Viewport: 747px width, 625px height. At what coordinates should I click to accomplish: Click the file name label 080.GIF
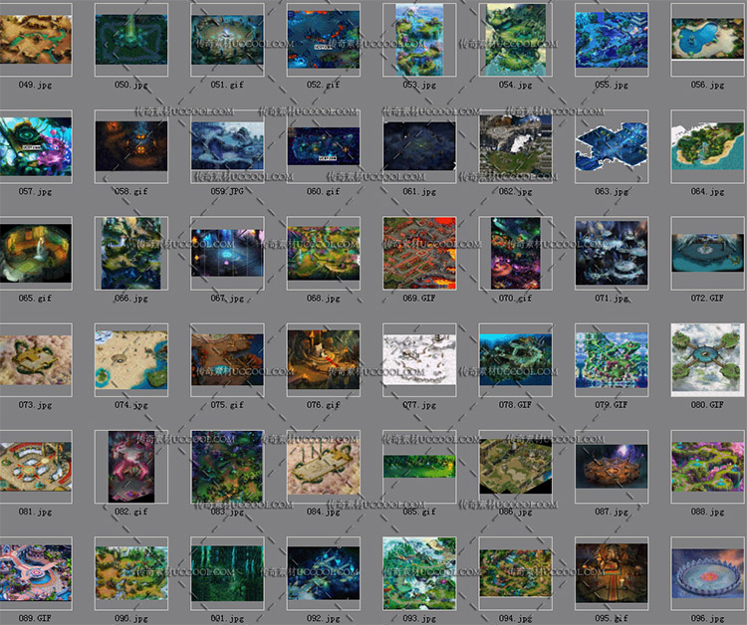[x=707, y=405]
